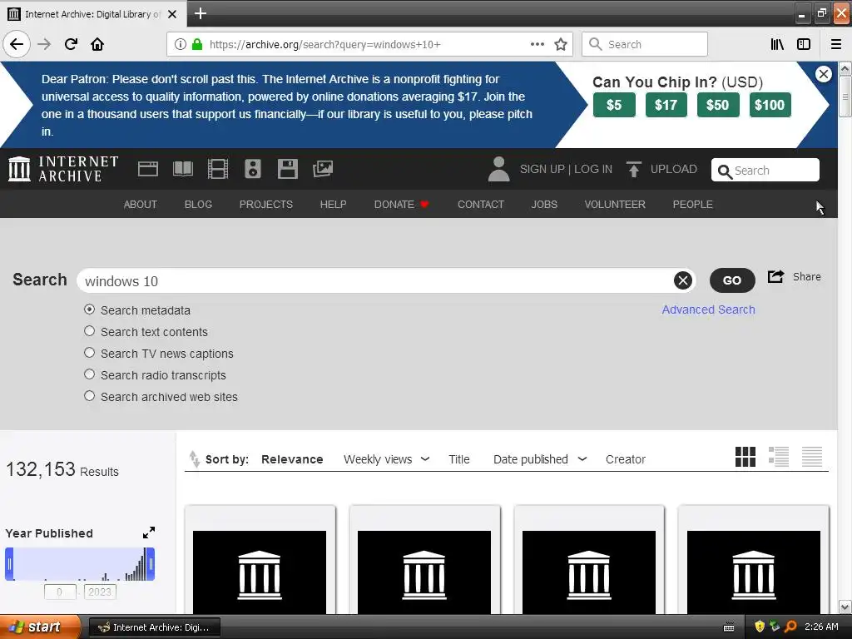
Task: Open the DONATE menu item
Action: [401, 205]
